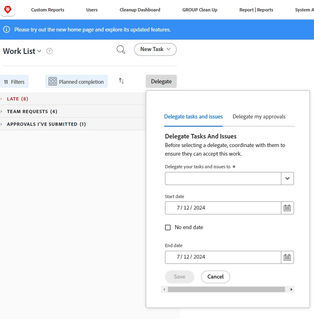Expand the delegate user dropdown arrow
Image resolution: width=314 pixels, height=319 pixels.
pos(287,178)
